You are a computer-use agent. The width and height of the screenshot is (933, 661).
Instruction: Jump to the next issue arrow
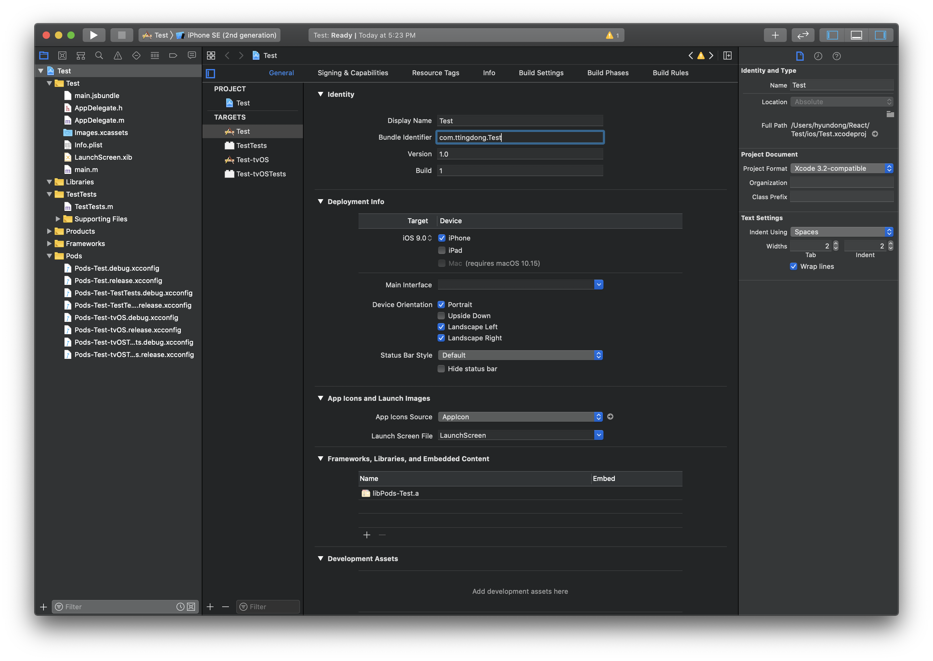[x=711, y=55]
